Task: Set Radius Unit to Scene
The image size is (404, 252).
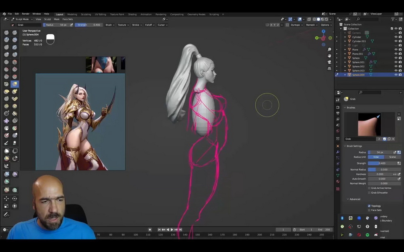Action: click(x=392, y=157)
